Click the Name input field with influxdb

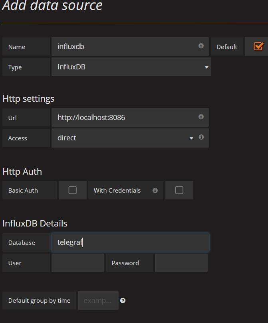130,47
